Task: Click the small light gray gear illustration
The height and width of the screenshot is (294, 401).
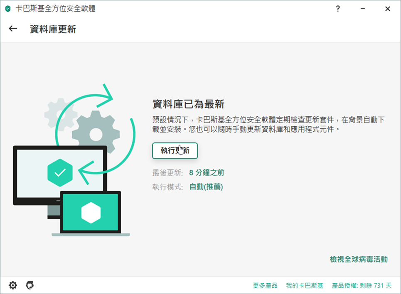Action: (x=59, y=112)
